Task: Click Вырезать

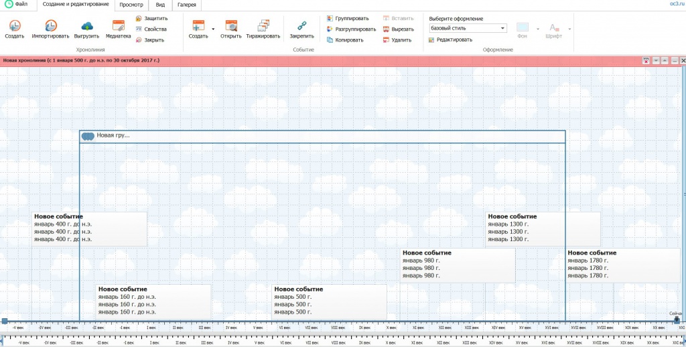Action: pyautogui.click(x=398, y=29)
